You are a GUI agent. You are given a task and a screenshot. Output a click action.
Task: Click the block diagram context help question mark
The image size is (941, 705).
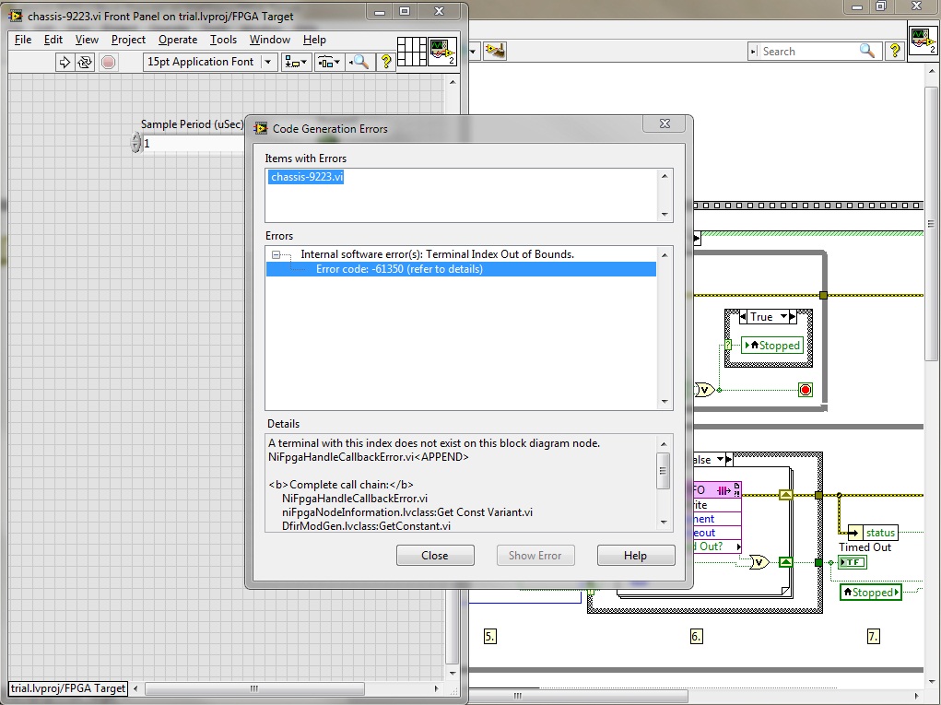coord(895,51)
